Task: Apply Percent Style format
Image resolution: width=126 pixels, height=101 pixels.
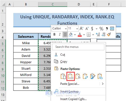Action: click(101, 29)
